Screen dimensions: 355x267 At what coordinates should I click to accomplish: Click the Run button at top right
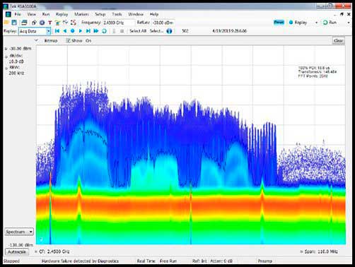[x=330, y=23]
